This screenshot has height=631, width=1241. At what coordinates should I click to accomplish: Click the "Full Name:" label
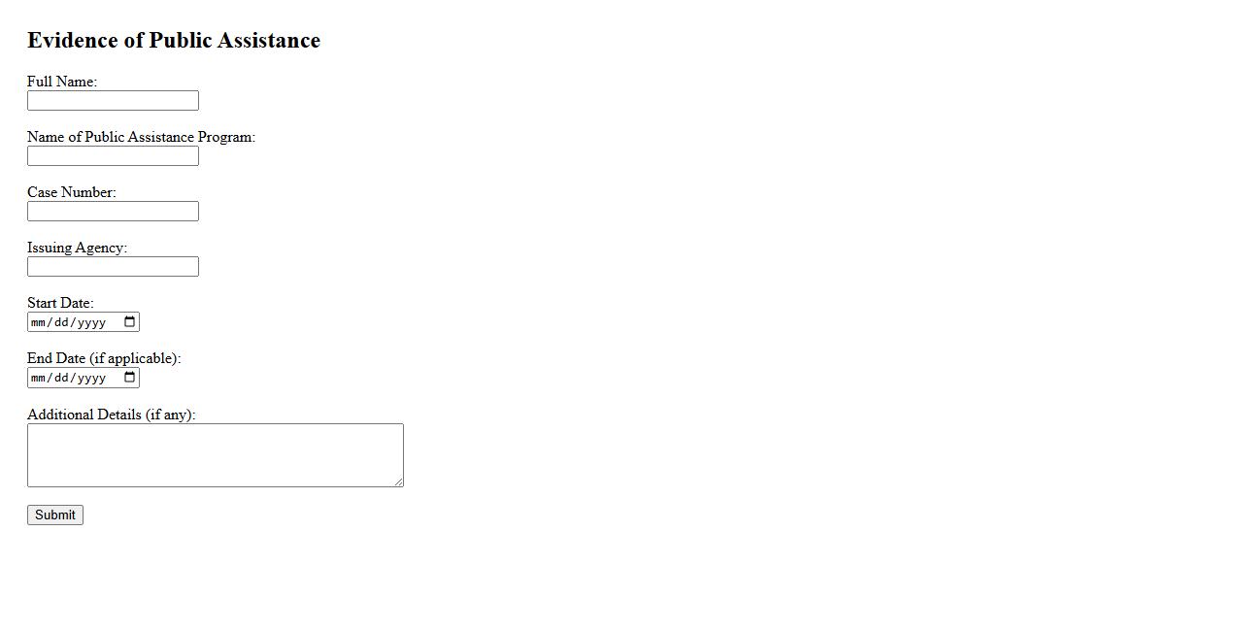click(x=62, y=82)
